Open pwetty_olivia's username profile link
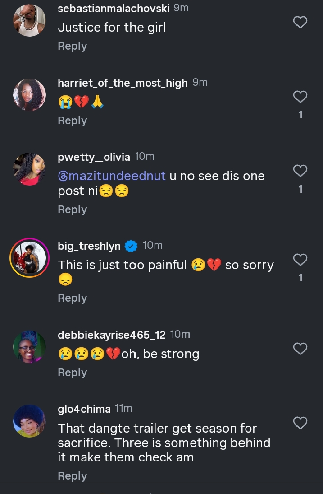This screenshot has height=494, width=323. [94, 157]
